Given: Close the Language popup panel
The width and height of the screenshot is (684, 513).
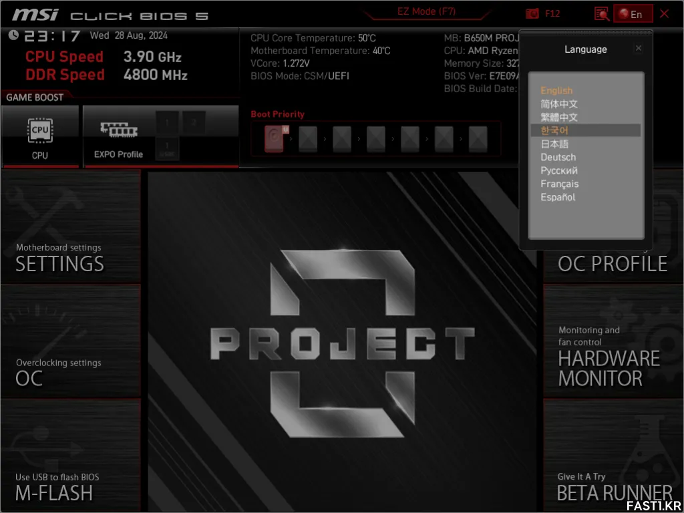Looking at the screenshot, I should 638,48.
